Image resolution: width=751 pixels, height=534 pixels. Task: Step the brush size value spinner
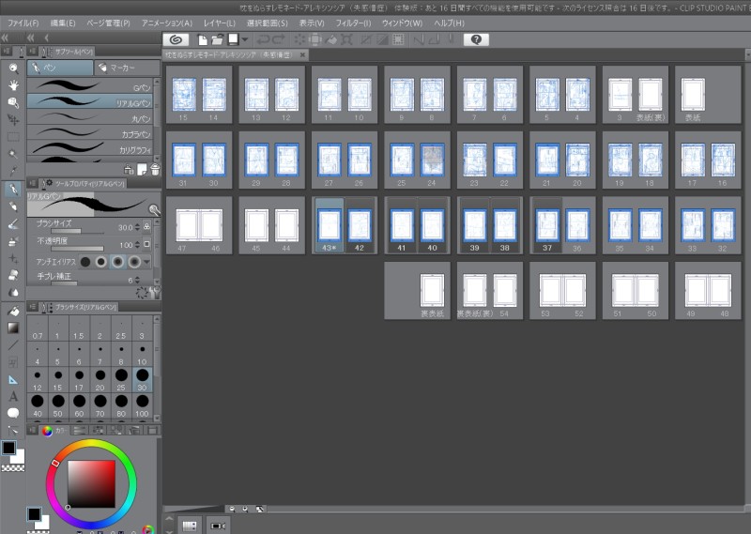(137, 227)
